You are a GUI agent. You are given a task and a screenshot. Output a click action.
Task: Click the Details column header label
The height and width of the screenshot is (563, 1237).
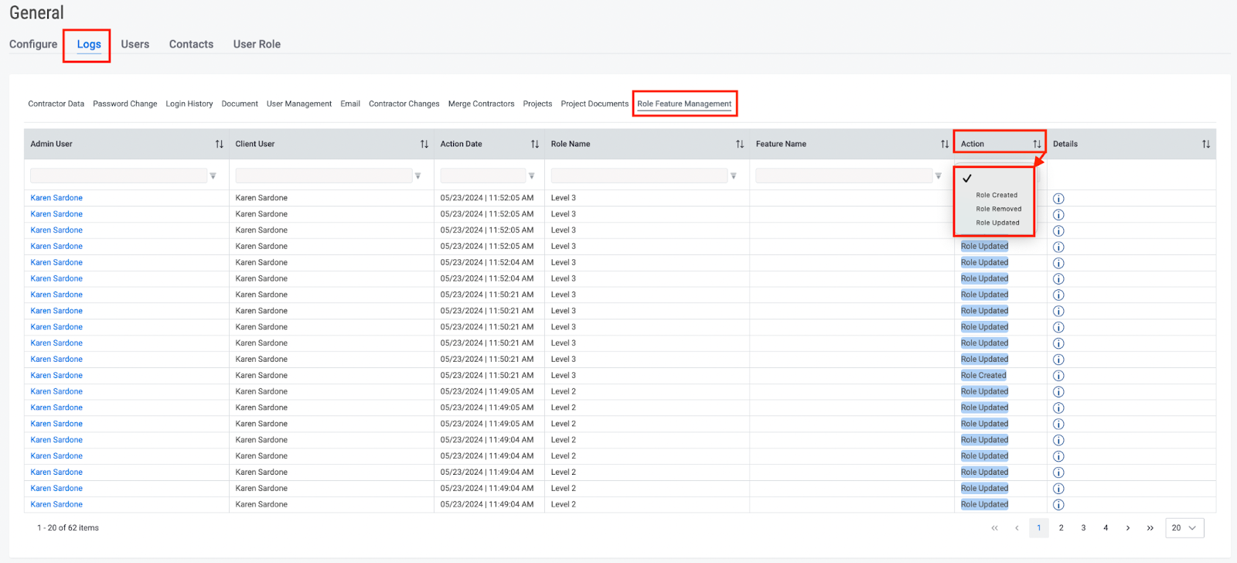coord(1065,144)
